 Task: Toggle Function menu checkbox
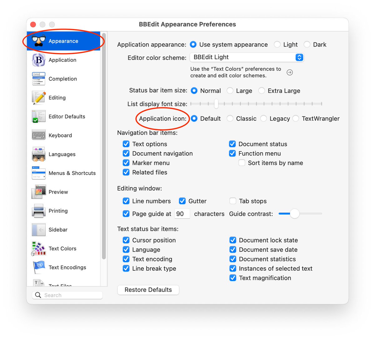232,153
